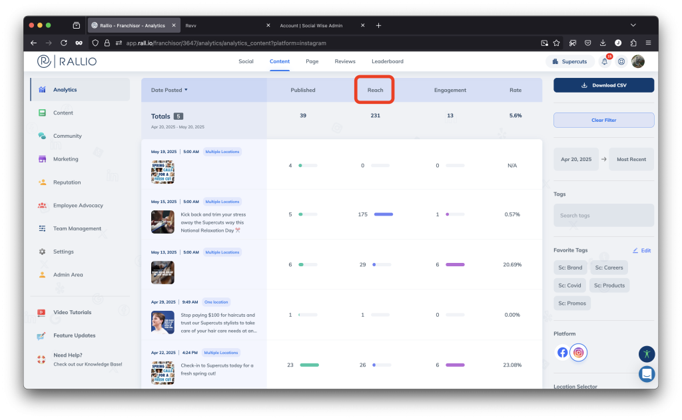Viewport: 682px width, 420px height.
Task: Reload the browser page
Action: pos(64,43)
